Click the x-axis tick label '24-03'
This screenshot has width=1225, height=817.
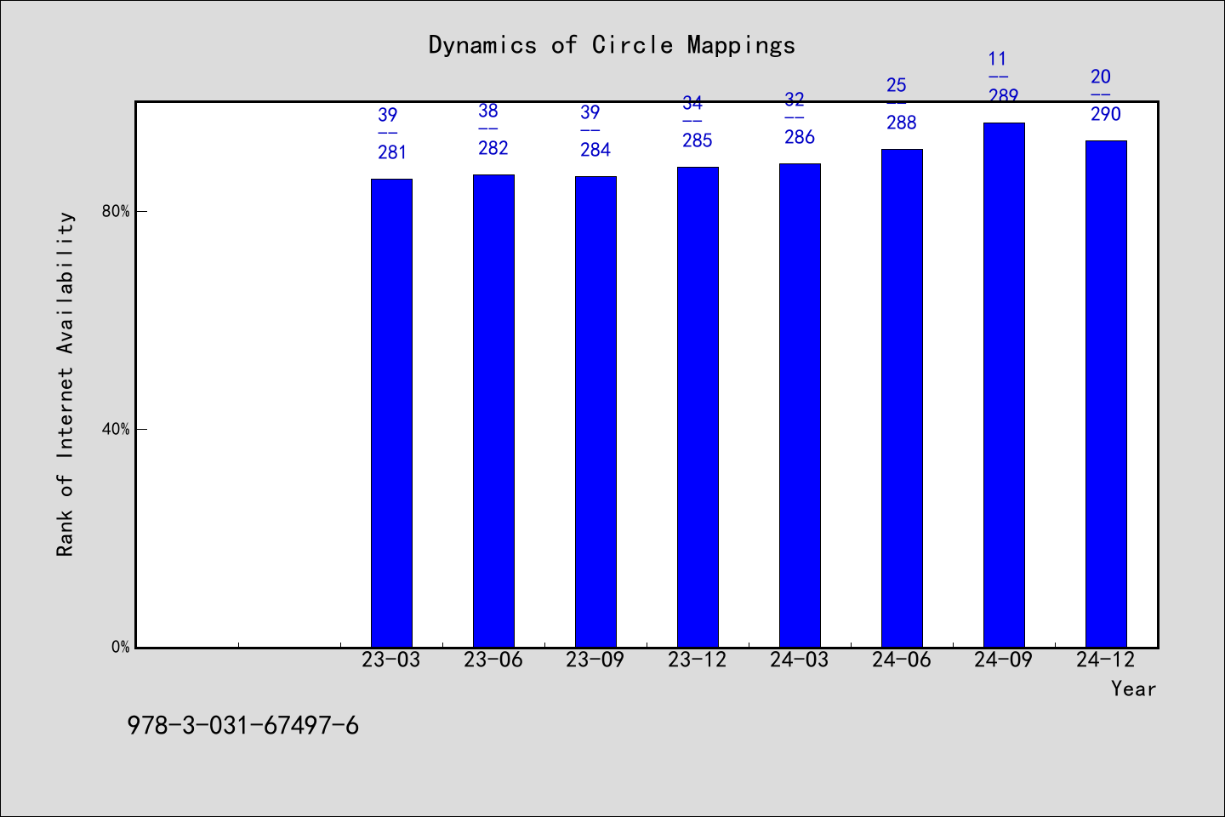pos(800,660)
